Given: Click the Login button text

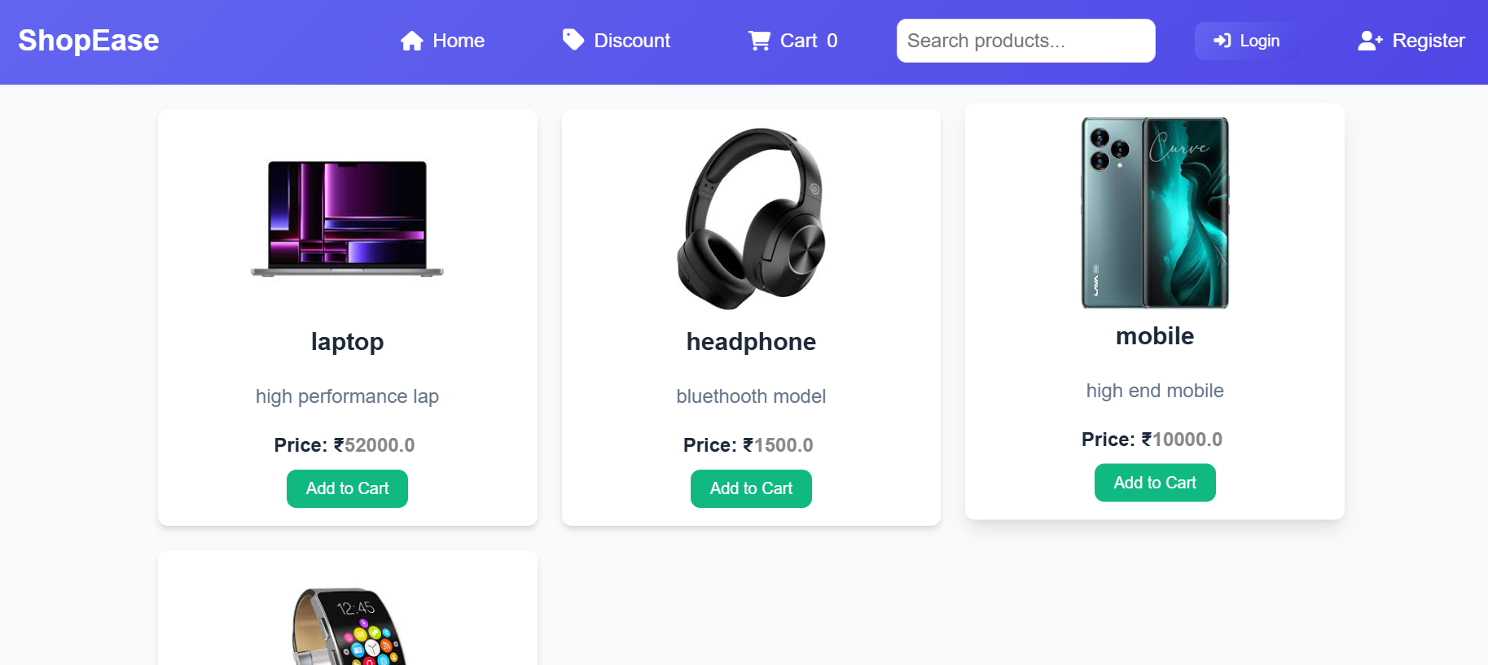Looking at the screenshot, I should tap(1259, 41).
